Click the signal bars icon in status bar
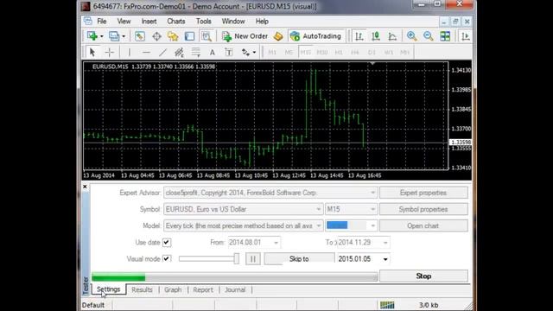Viewport: 553px width, 311px height. [387, 305]
